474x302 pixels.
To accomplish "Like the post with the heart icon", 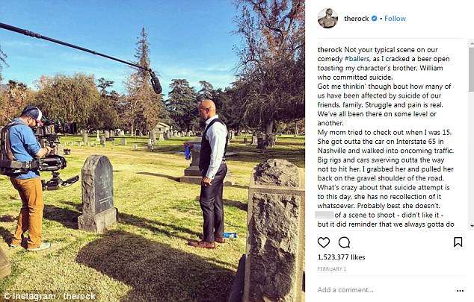I will pos(324,242).
